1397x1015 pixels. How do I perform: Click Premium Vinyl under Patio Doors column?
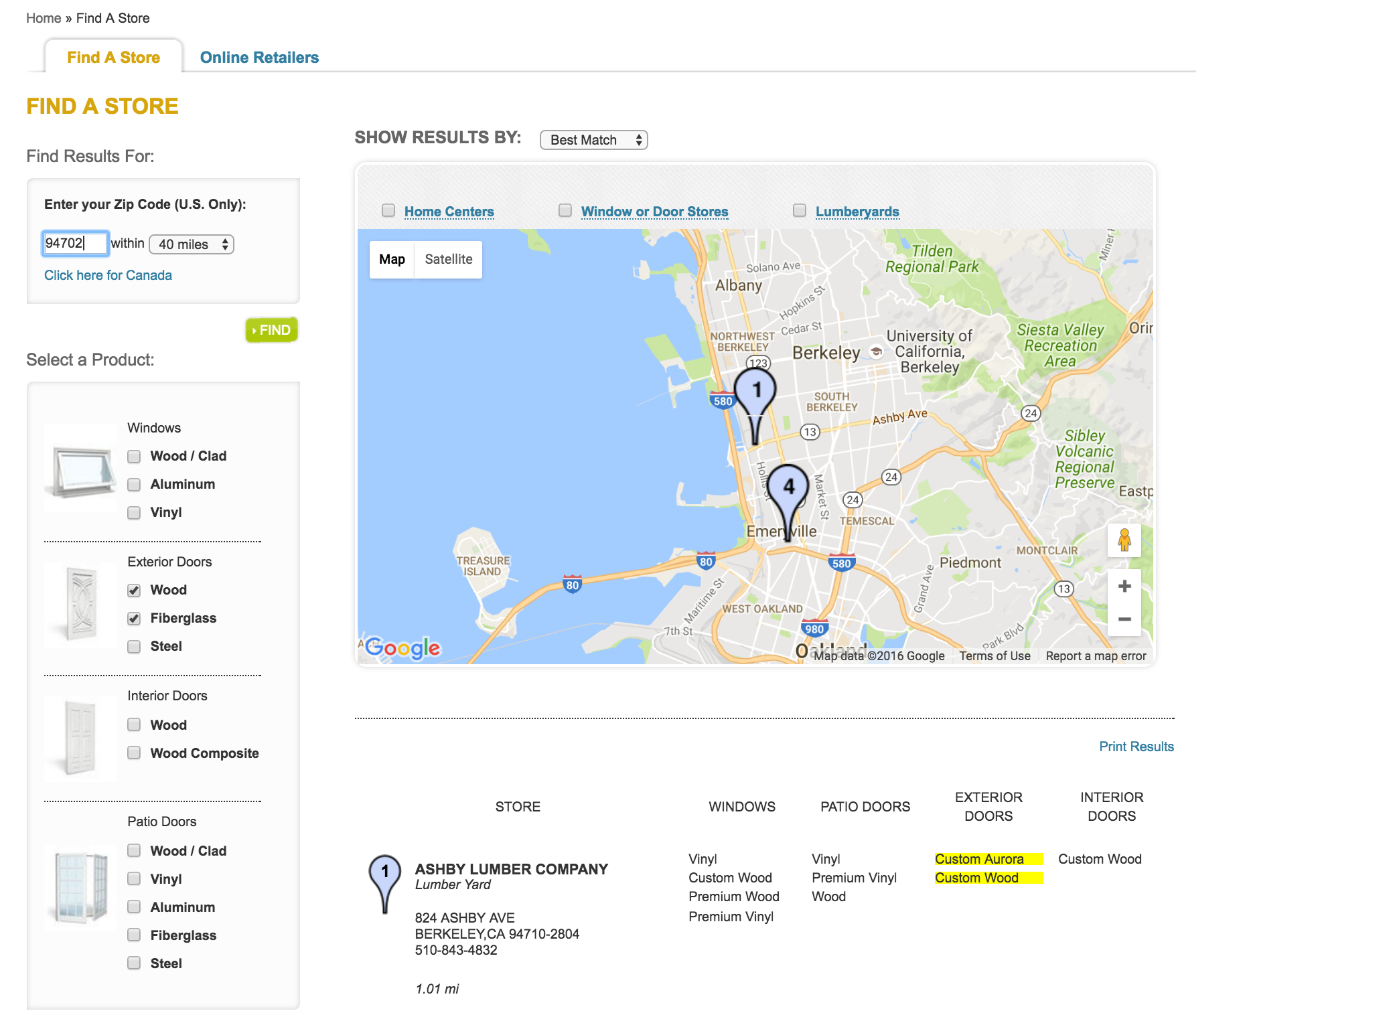click(854, 878)
